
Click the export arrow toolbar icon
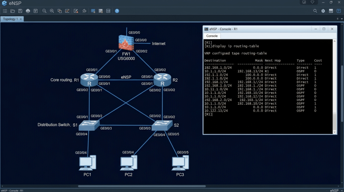(108, 11)
